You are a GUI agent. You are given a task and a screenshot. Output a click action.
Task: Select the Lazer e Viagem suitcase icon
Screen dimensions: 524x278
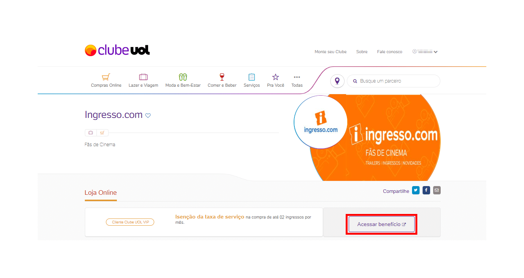(143, 77)
